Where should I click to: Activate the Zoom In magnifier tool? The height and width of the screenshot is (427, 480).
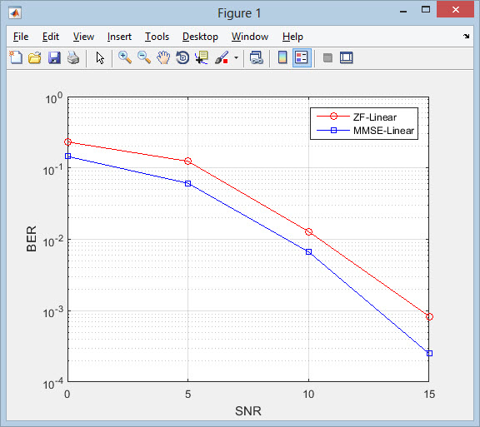tap(125, 57)
